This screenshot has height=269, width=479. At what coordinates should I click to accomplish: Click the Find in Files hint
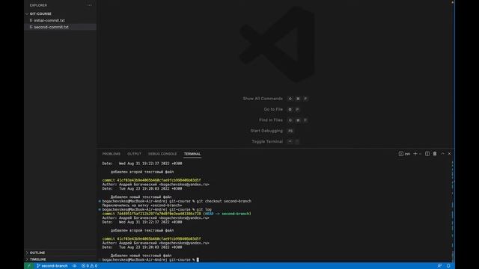(271, 120)
